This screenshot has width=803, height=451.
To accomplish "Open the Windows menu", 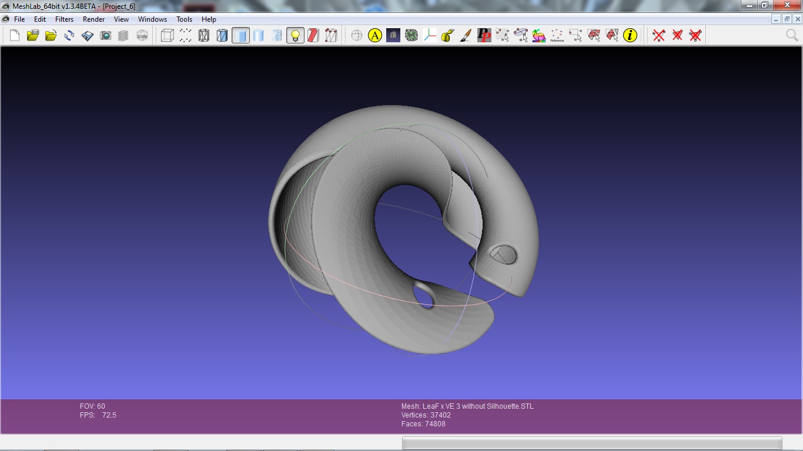I will (x=153, y=19).
